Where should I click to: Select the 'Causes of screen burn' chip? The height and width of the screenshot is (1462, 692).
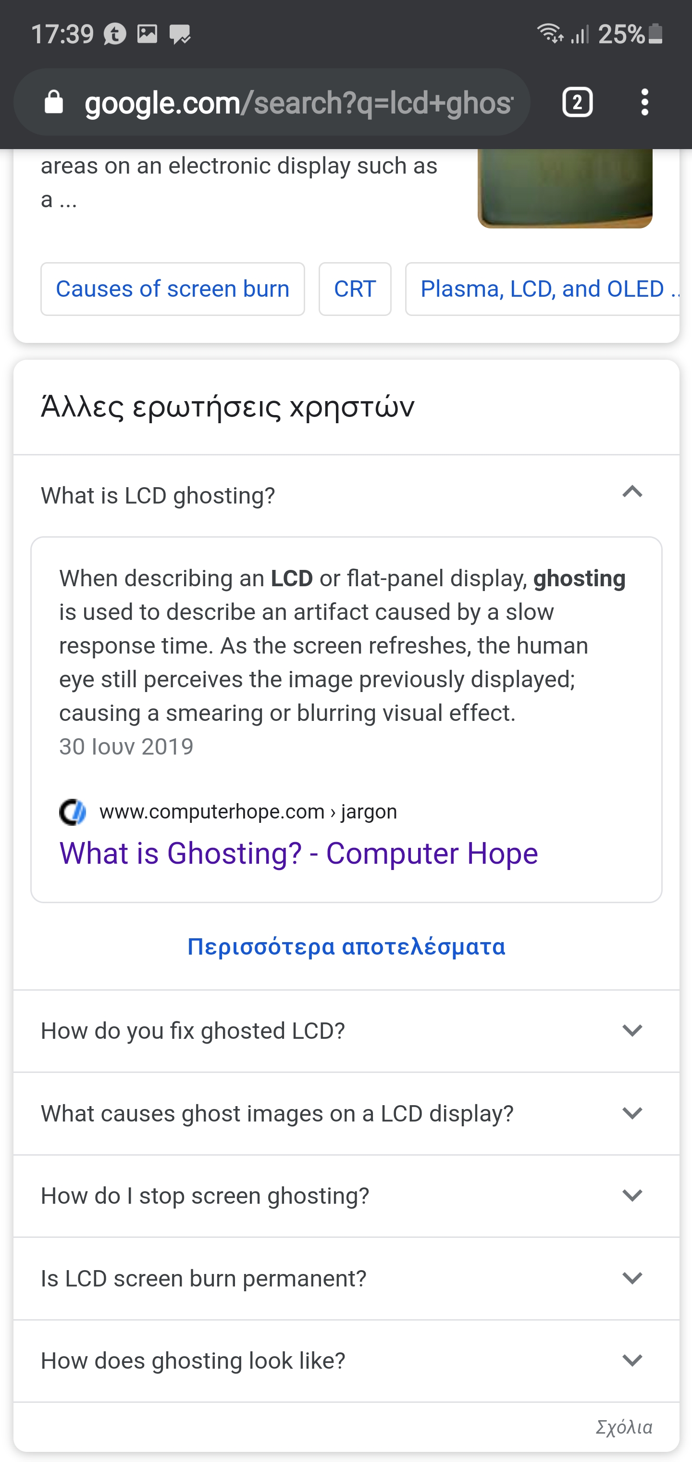[173, 289]
